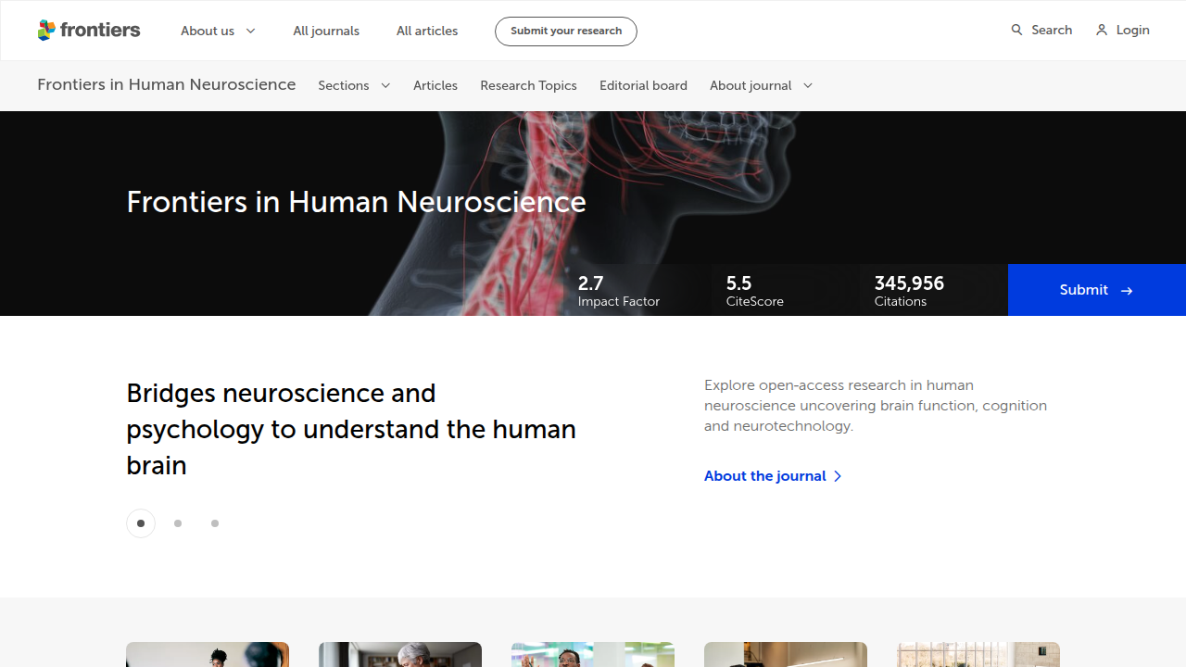
Task: Click the headline 'Bridges neuroscience and psychology'
Action: click(x=351, y=429)
